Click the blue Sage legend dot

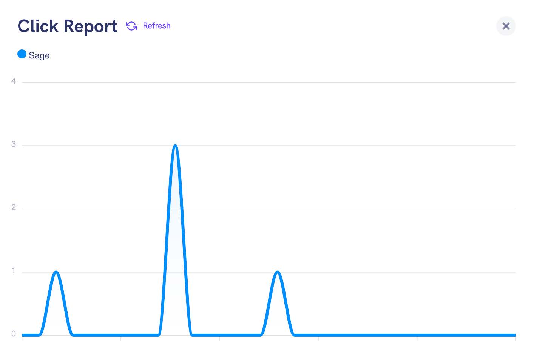coord(22,54)
